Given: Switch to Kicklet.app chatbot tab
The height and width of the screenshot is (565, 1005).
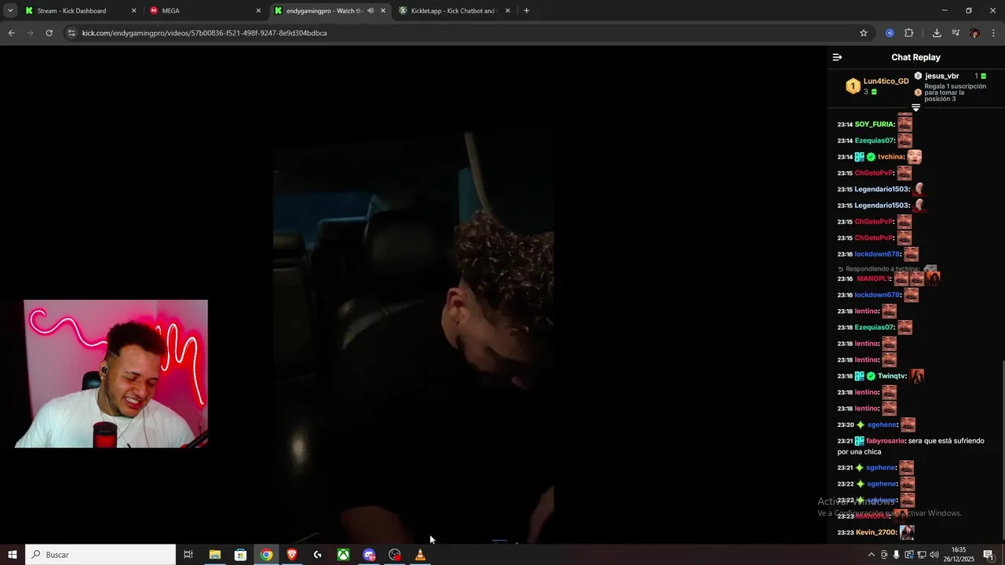Looking at the screenshot, I should tap(454, 11).
